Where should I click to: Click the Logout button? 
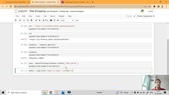(x=151, y=11)
